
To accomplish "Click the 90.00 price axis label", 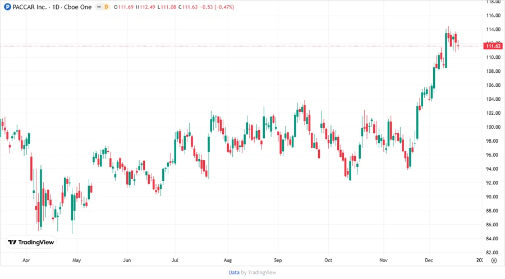I will point(493,197).
